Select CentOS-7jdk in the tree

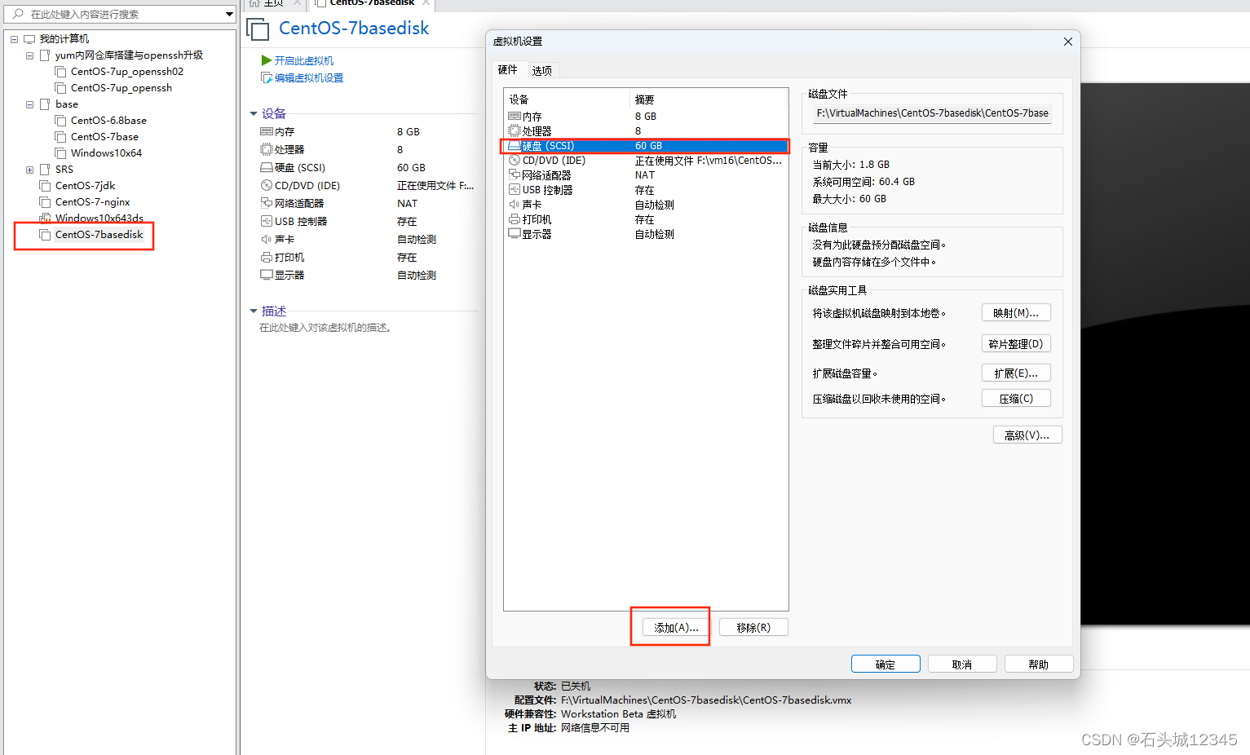[x=85, y=186]
